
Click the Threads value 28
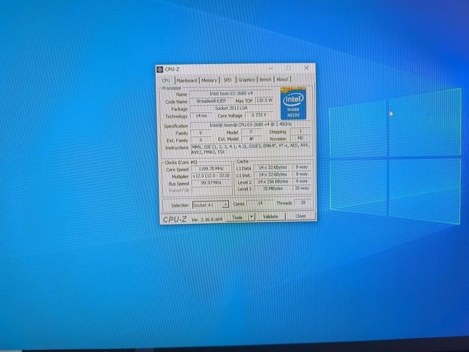(x=303, y=203)
